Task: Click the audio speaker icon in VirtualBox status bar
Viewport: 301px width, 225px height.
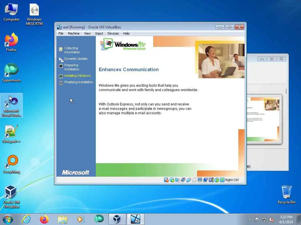Action: (177, 180)
